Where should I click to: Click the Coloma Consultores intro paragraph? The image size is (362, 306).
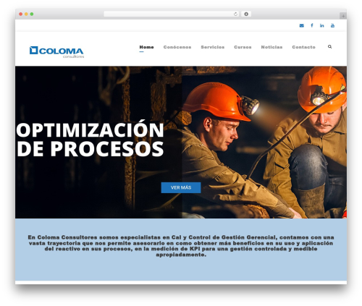[x=181, y=246]
